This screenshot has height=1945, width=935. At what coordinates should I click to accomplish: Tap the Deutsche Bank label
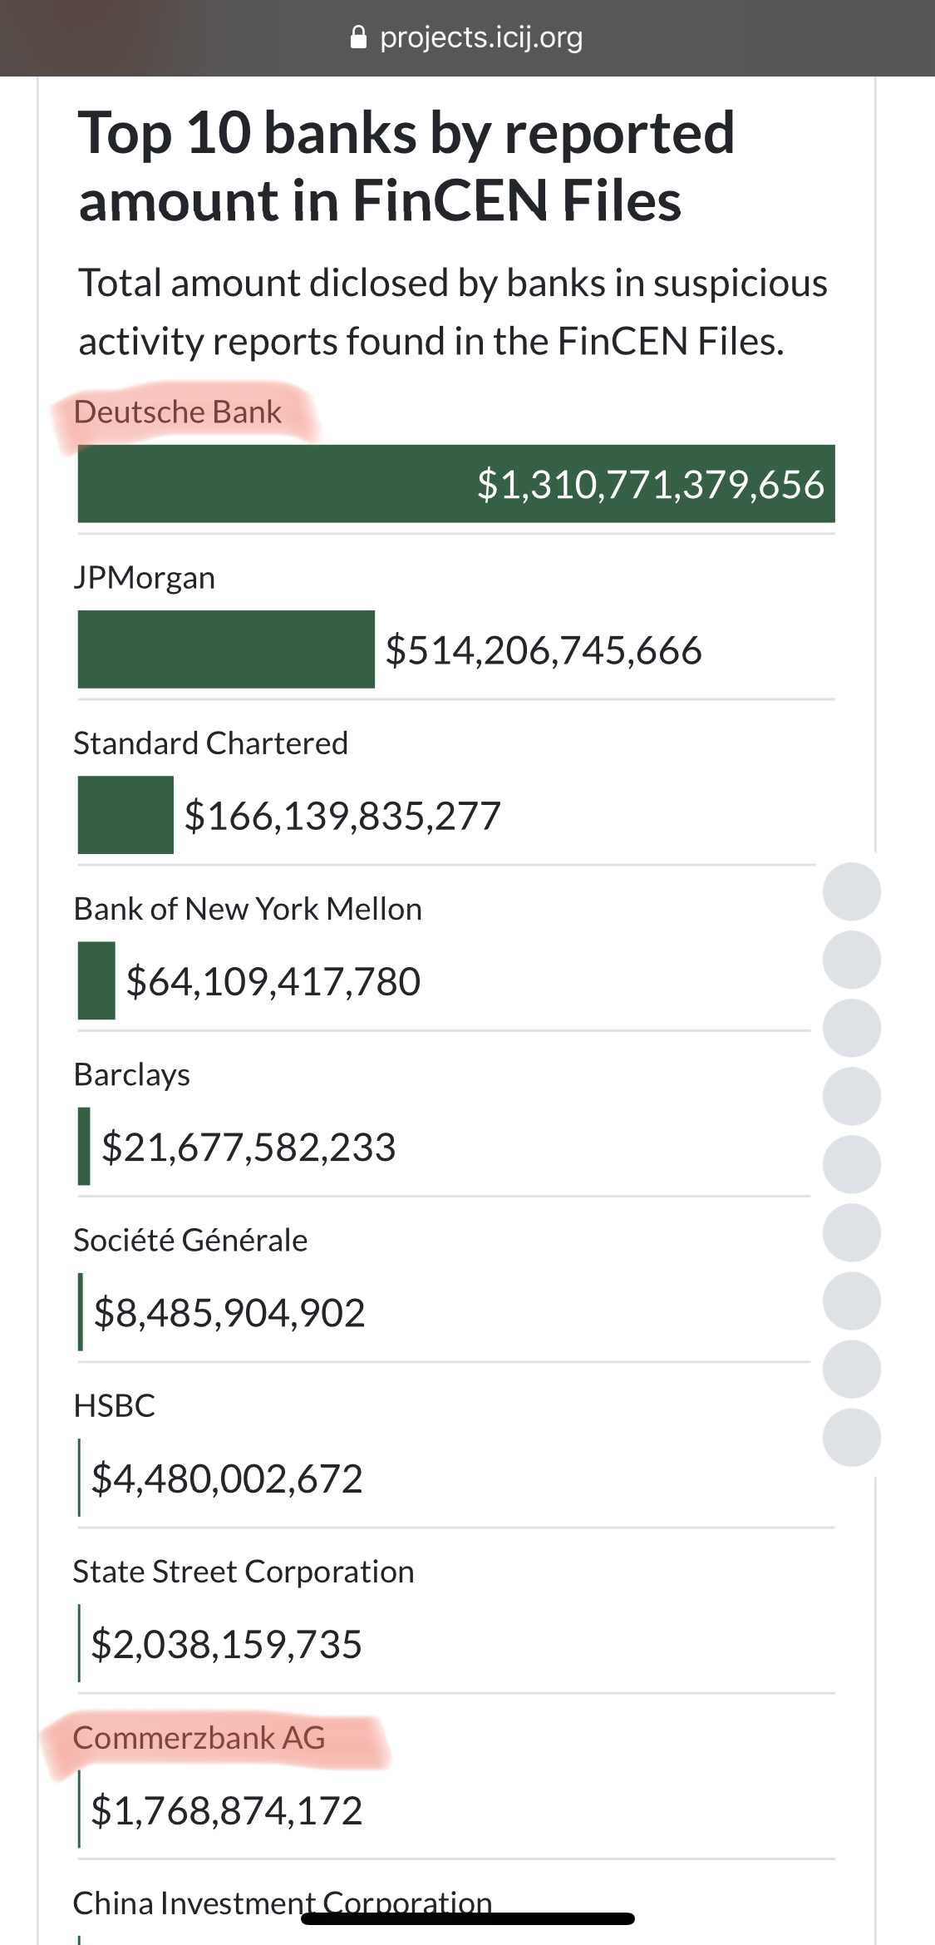click(x=178, y=412)
